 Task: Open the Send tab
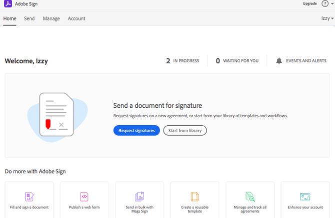coord(29,18)
